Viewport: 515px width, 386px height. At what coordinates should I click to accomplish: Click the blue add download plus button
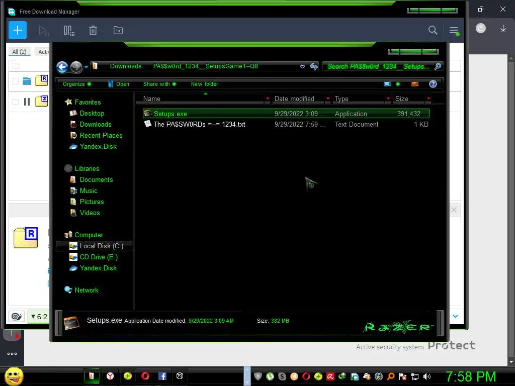pyautogui.click(x=18, y=30)
